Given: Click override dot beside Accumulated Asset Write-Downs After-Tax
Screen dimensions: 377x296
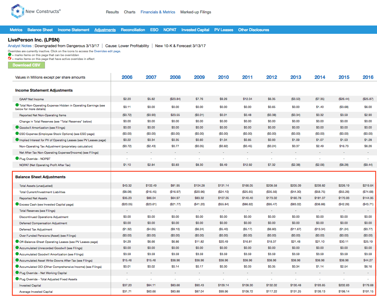Looking at the screenshot, I should tap(17, 260).
